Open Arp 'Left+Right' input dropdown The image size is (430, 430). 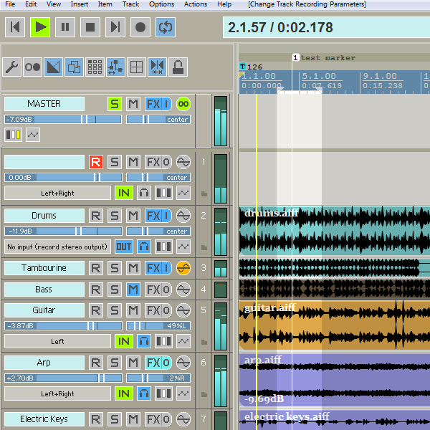coord(57,393)
